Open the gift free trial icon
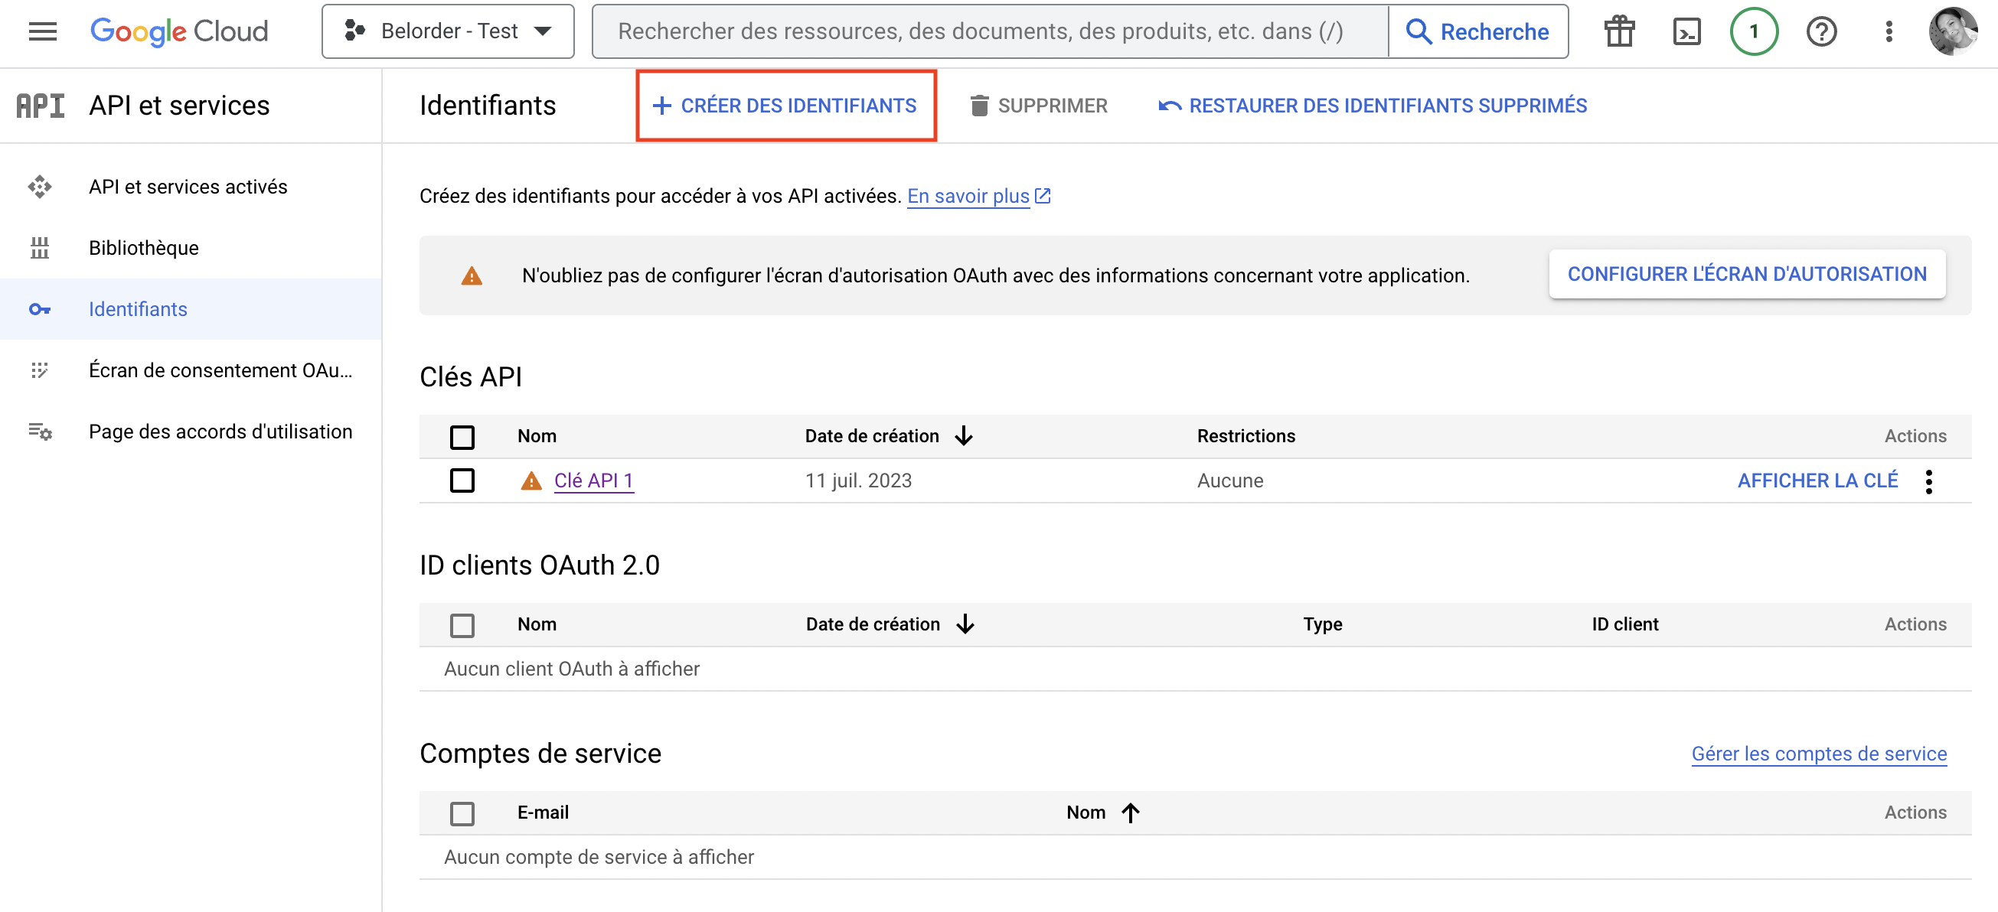The image size is (1998, 912). 1620,31
